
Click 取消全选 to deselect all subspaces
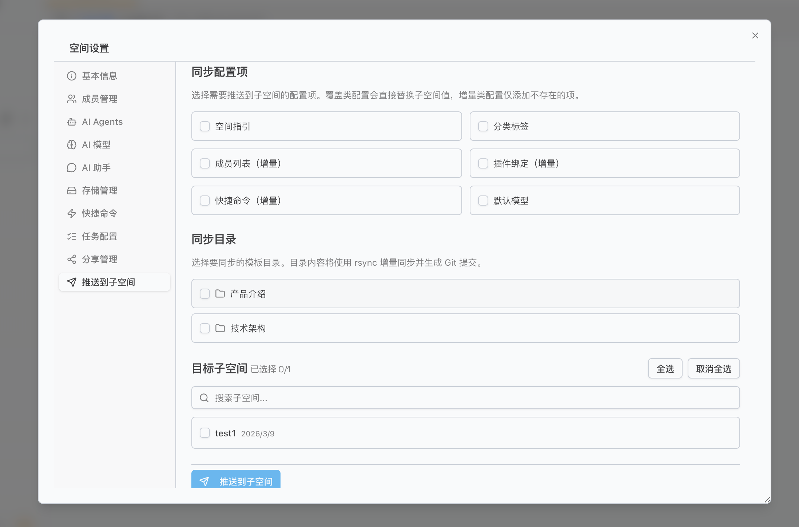(x=713, y=368)
